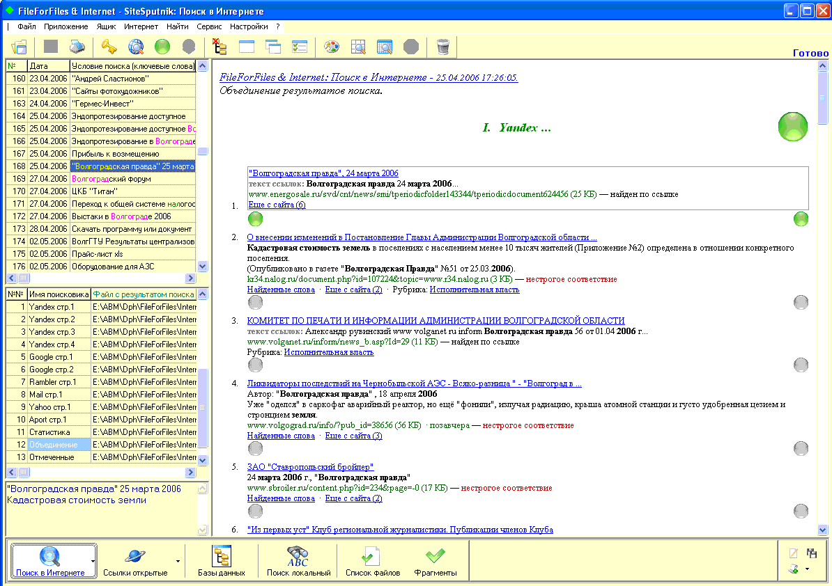The width and height of the screenshot is (832, 586).
Task: Open header link FileForFiles & Internet: Поиск в Интернете
Action: (369, 77)
